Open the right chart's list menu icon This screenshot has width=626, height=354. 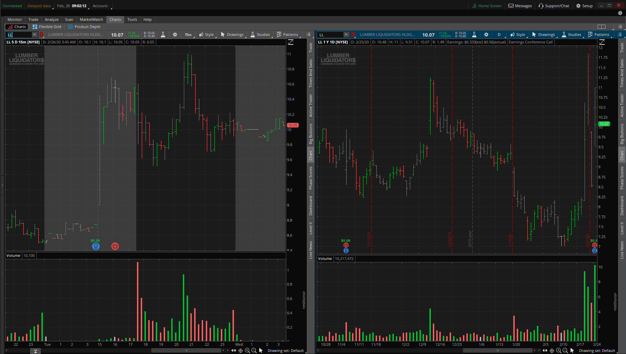620,35
